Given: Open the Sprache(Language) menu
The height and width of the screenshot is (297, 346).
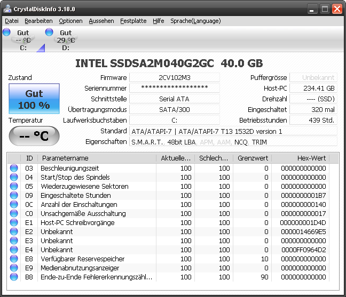Looking at the screenshot, I should 195,21.
